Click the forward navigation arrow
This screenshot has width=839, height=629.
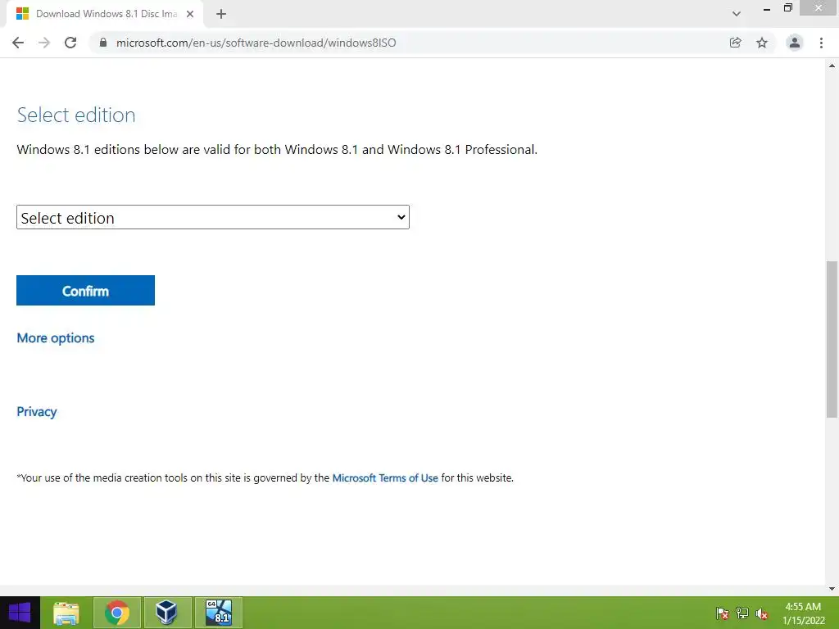tap(44, 43)
